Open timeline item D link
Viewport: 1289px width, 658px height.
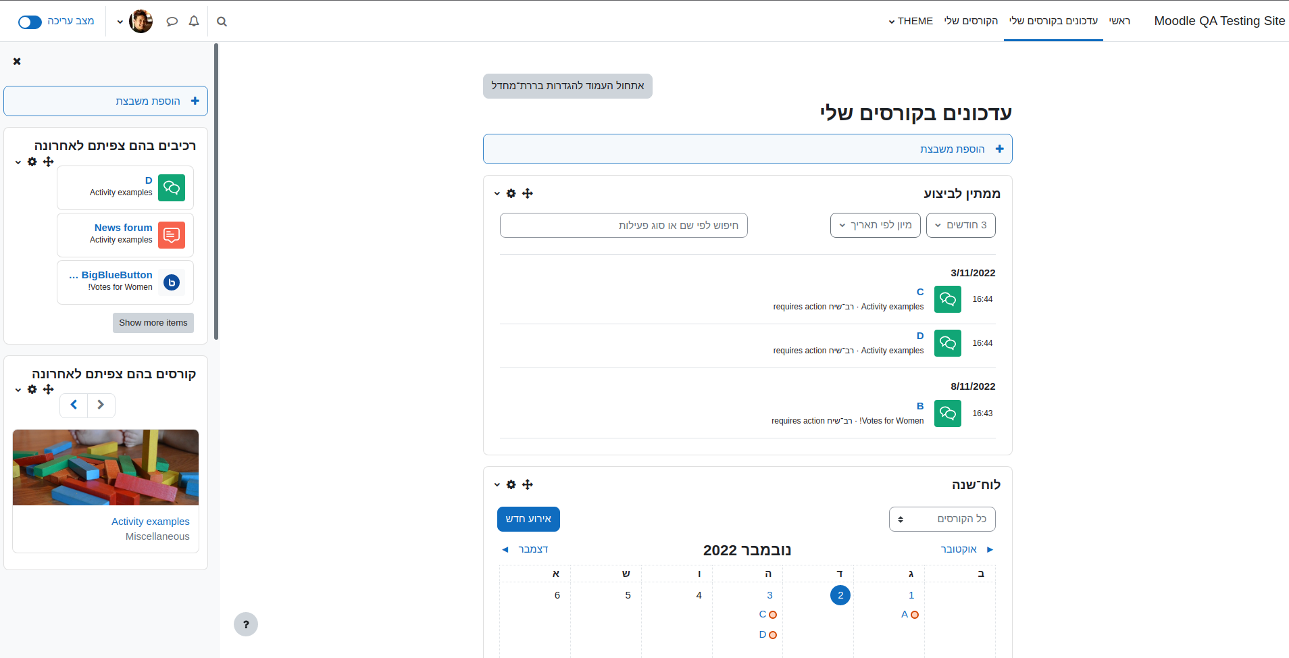point(920,336)
